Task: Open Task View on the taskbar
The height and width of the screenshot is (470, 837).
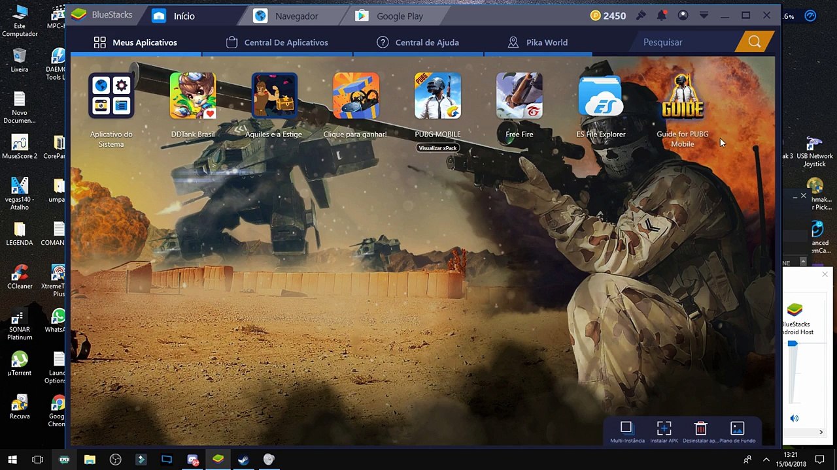Action: coord(38,460)
